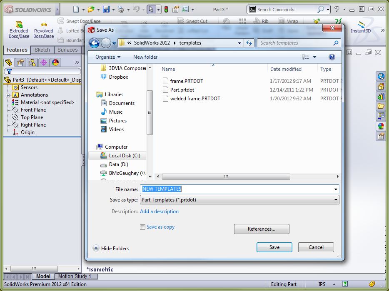Open the File Properties toolbar icon

176,10
